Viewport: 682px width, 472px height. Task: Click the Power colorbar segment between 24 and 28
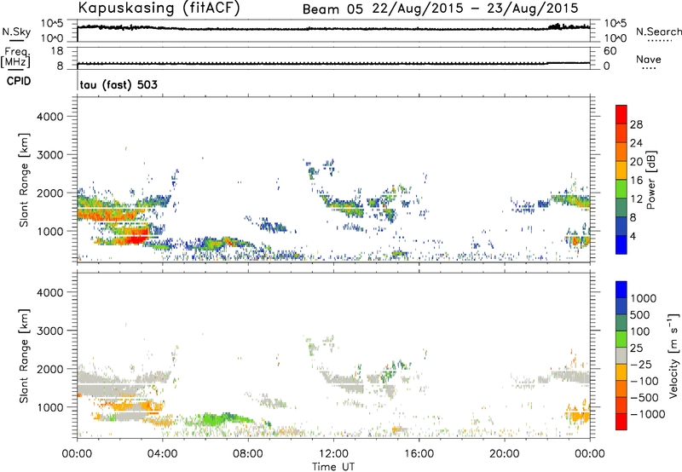pyautogui.click(x=621, y=133)
